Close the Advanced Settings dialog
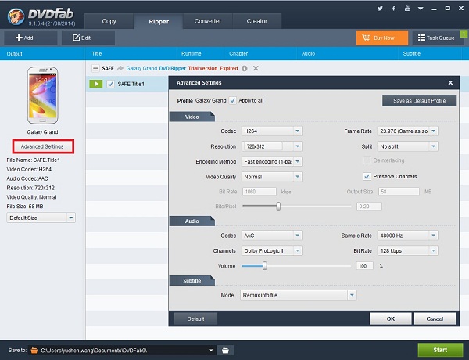Image resolution: width=469 pixels, height=360 pixels. (x=450, y=83)
